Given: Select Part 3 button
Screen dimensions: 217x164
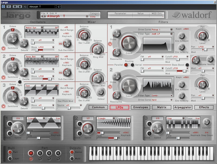Looking at the screenshot, I should pyautogui.click(x=49, y=153).
